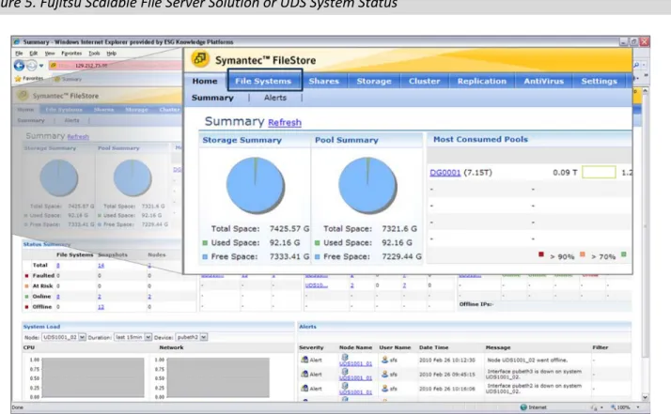Open UDS1001_01 link in pubeth3 alert row
Screen dimensions: 671x414
(355, 377)
